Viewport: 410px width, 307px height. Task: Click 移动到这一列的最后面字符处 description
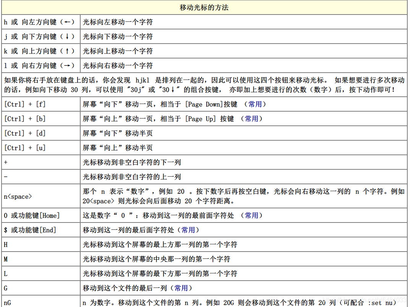[x=141, y=230]
